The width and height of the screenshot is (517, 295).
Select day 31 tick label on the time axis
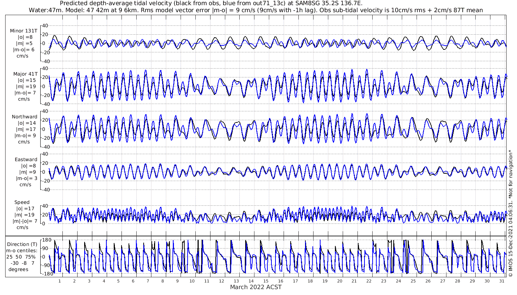[x=501, y=281]
